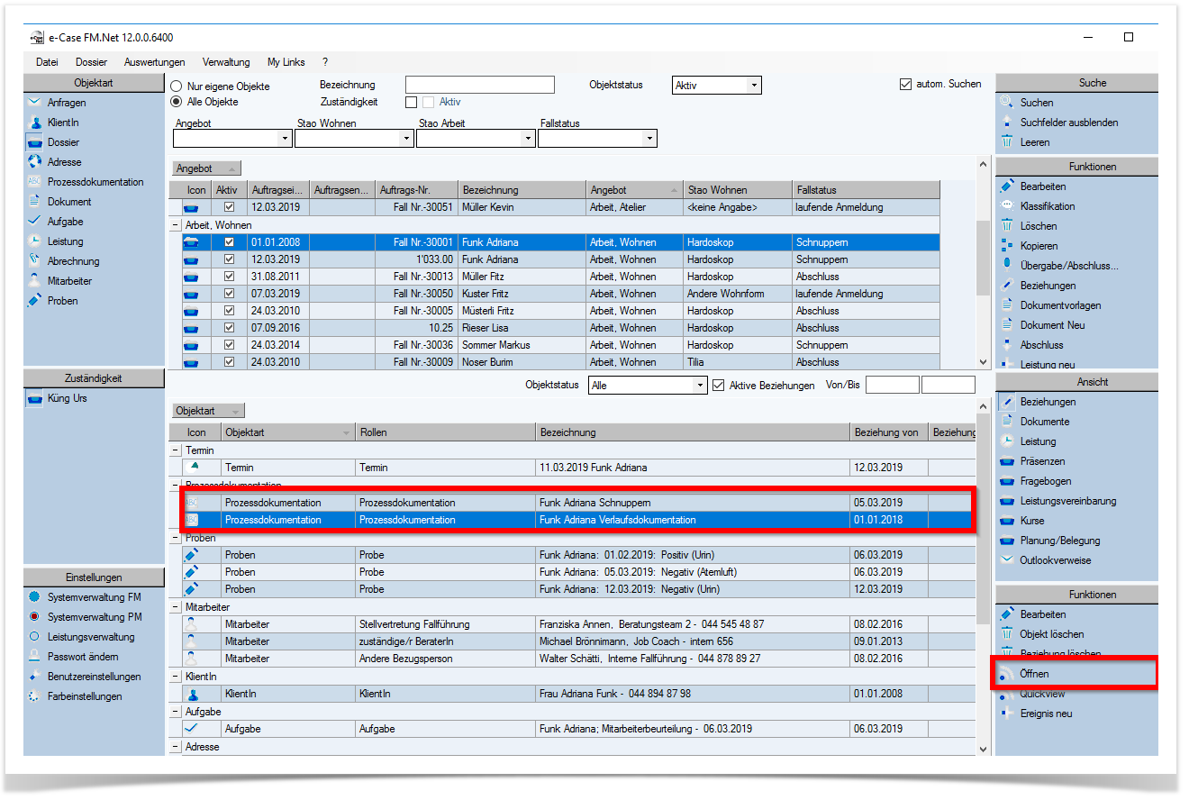Click 'Ereignis neu' function

click(1046, 714)
